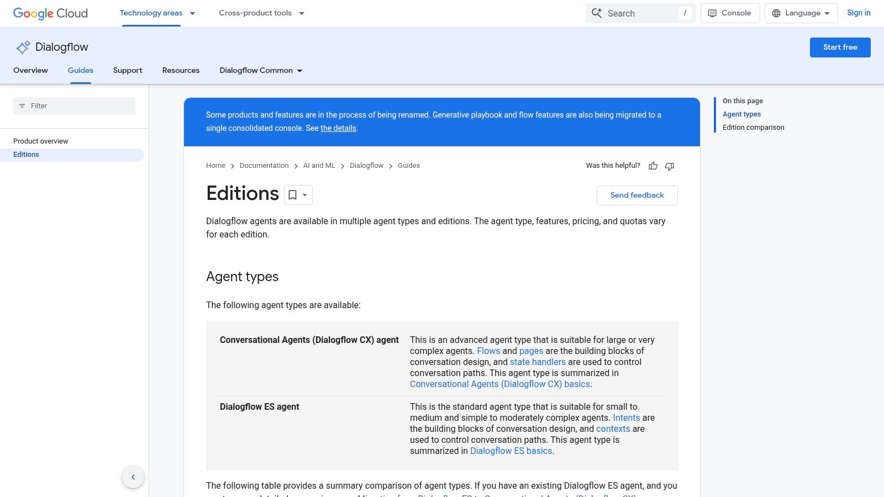This screenshot has width=884, height=497.
Task: Select Product overview in sidebar
Action: tap(41, 141)
